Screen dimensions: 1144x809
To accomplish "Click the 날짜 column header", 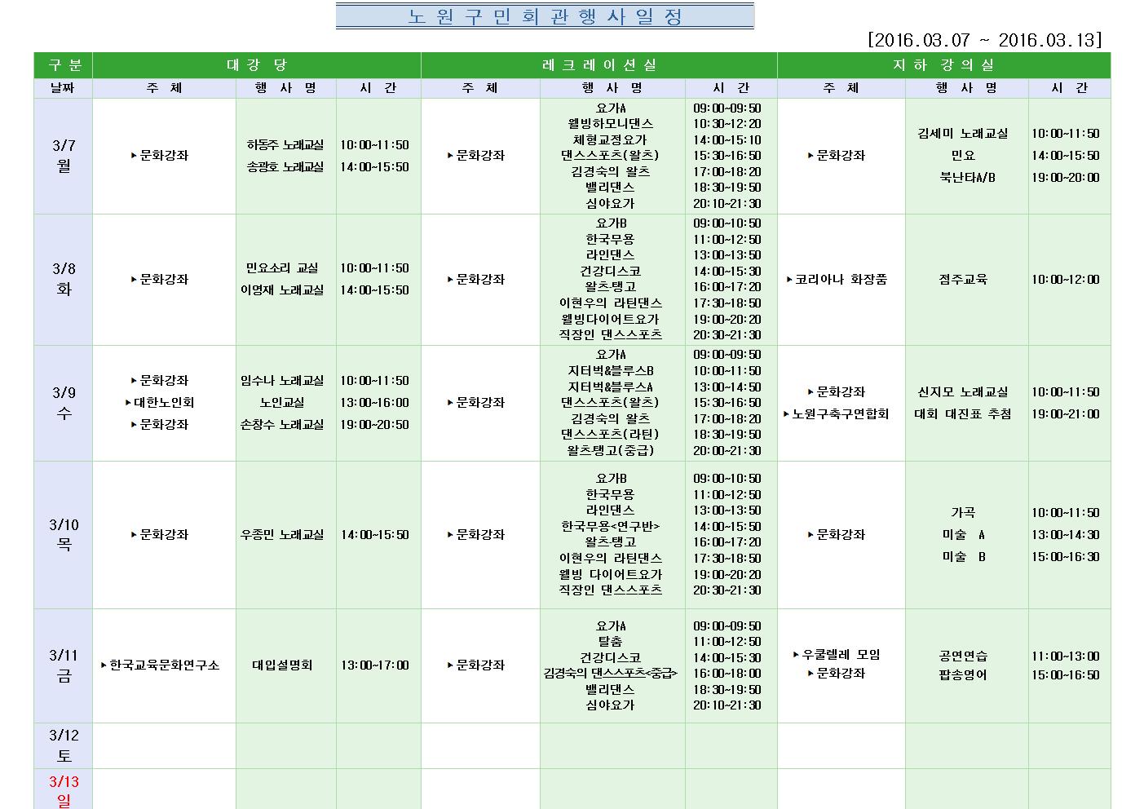I will [x=64, y=88].
